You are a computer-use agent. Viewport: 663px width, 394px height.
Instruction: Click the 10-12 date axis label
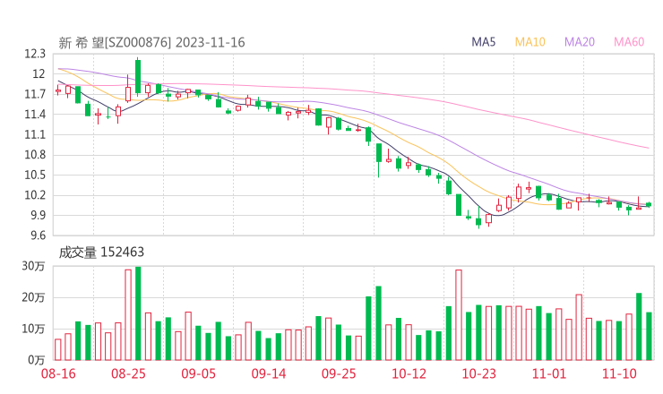[x=409, y=373]
